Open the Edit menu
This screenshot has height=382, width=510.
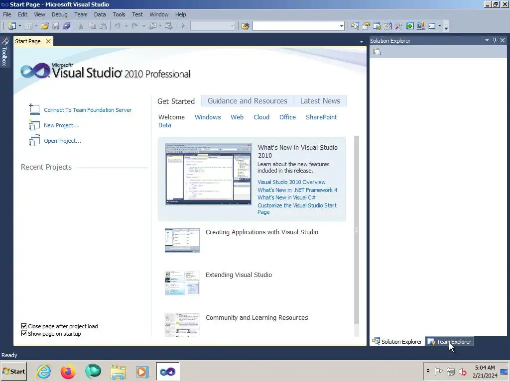(22, 14)
